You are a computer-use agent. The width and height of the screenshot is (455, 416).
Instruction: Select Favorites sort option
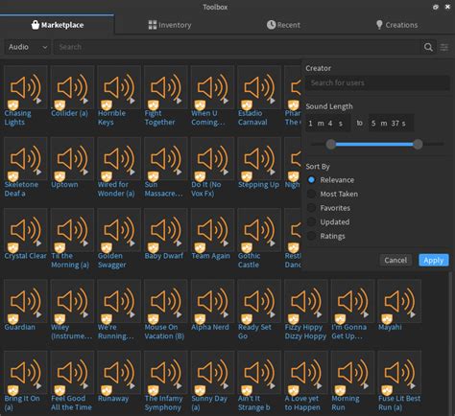tap(311, 208)
